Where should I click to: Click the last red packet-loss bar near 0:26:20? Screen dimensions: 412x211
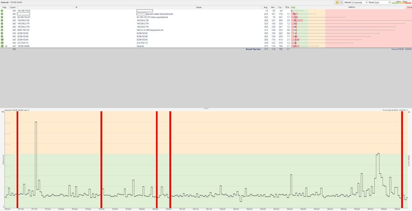click(402, 159)
